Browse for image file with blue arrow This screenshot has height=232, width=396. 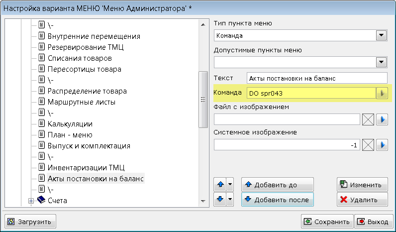pos(382,119)
